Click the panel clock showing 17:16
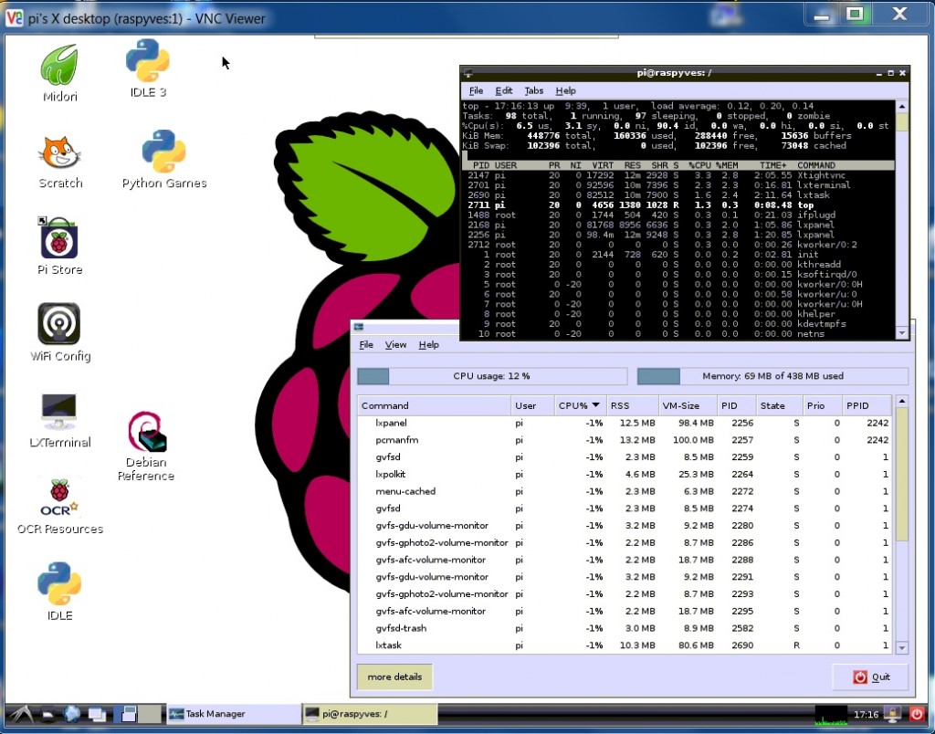This screenshot has height=734, width=935. pos(866,714)
